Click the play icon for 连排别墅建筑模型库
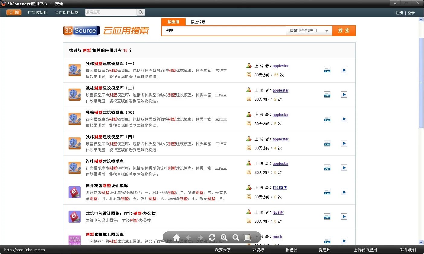Viewport: 424px width, 254px height. (344, 168)
